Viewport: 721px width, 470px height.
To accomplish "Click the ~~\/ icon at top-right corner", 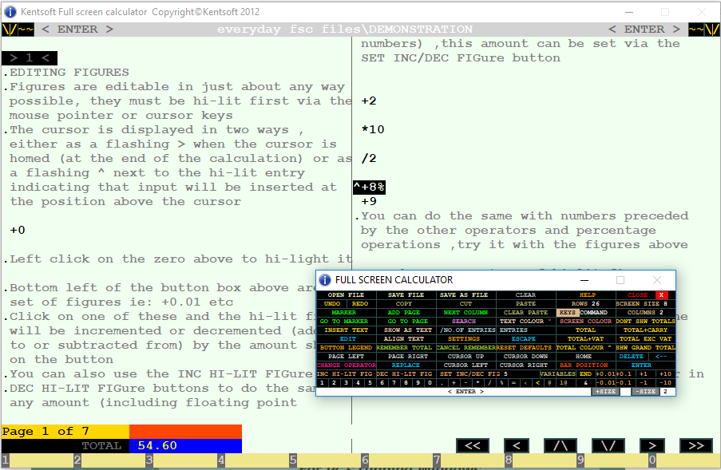I will pos(704,30).
